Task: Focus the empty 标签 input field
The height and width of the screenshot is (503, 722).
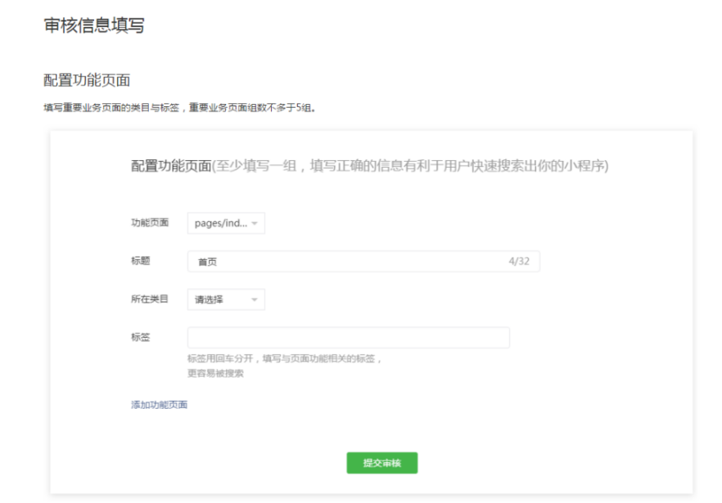Action: pyautogui.click(x=349, y=338)
